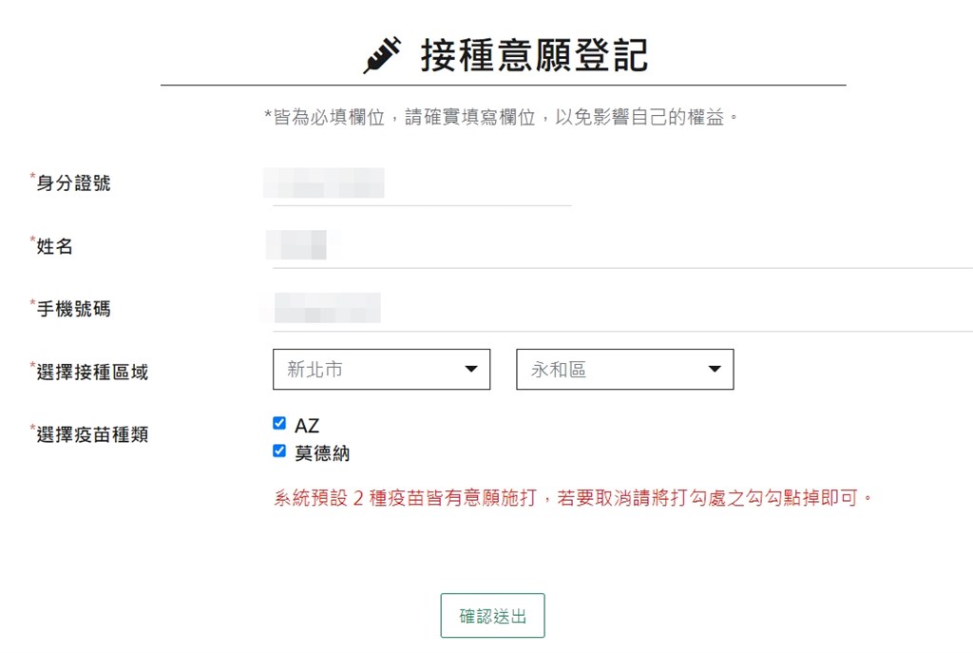Expand the 永和區 district dropdown
Viewport: 973px width, 653px height.
point(624,370)
